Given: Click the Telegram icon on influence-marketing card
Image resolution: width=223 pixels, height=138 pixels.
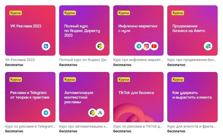Looking at the screenshot, I should pos(139,46).
